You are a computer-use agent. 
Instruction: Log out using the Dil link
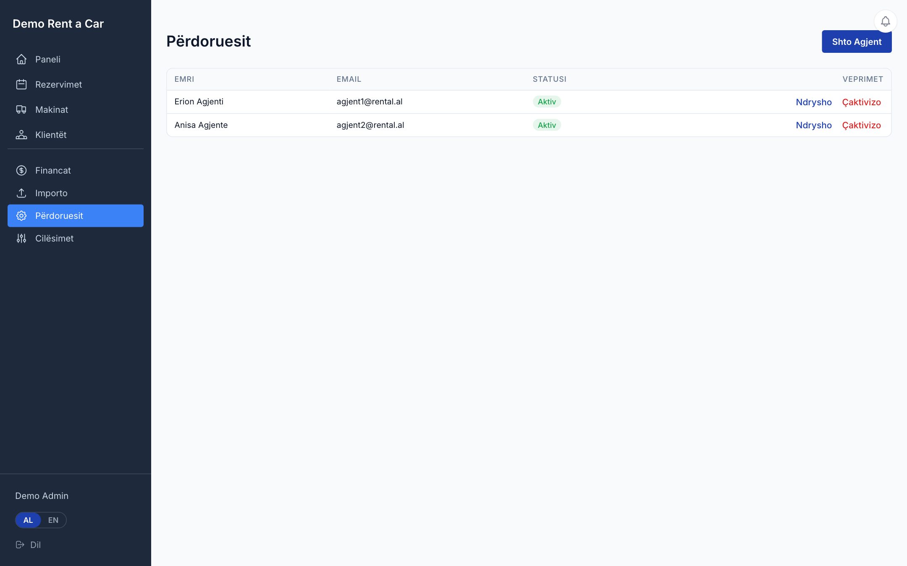[29, 545]
